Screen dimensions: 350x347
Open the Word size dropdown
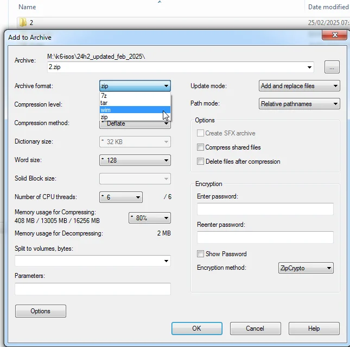point(135,160)
